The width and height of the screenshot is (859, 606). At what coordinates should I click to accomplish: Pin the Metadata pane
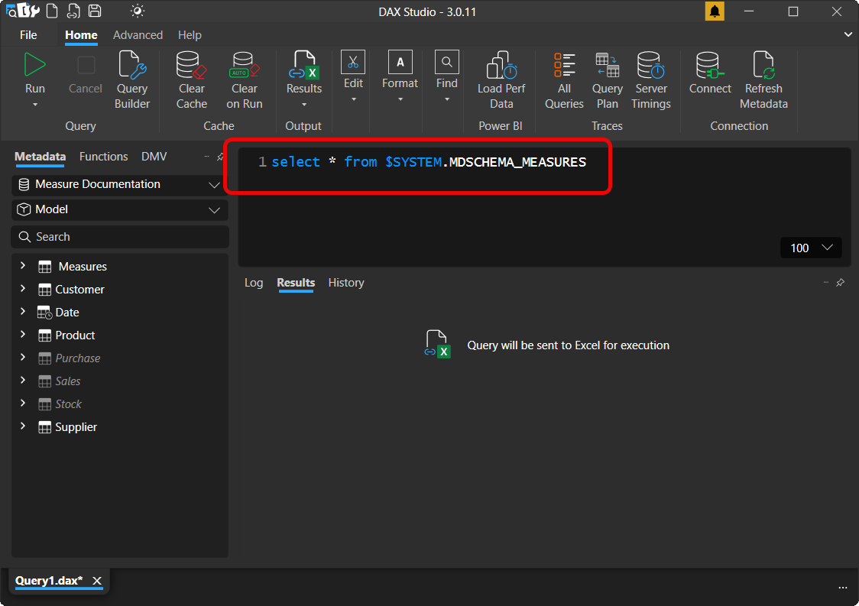tap(220, 157)
